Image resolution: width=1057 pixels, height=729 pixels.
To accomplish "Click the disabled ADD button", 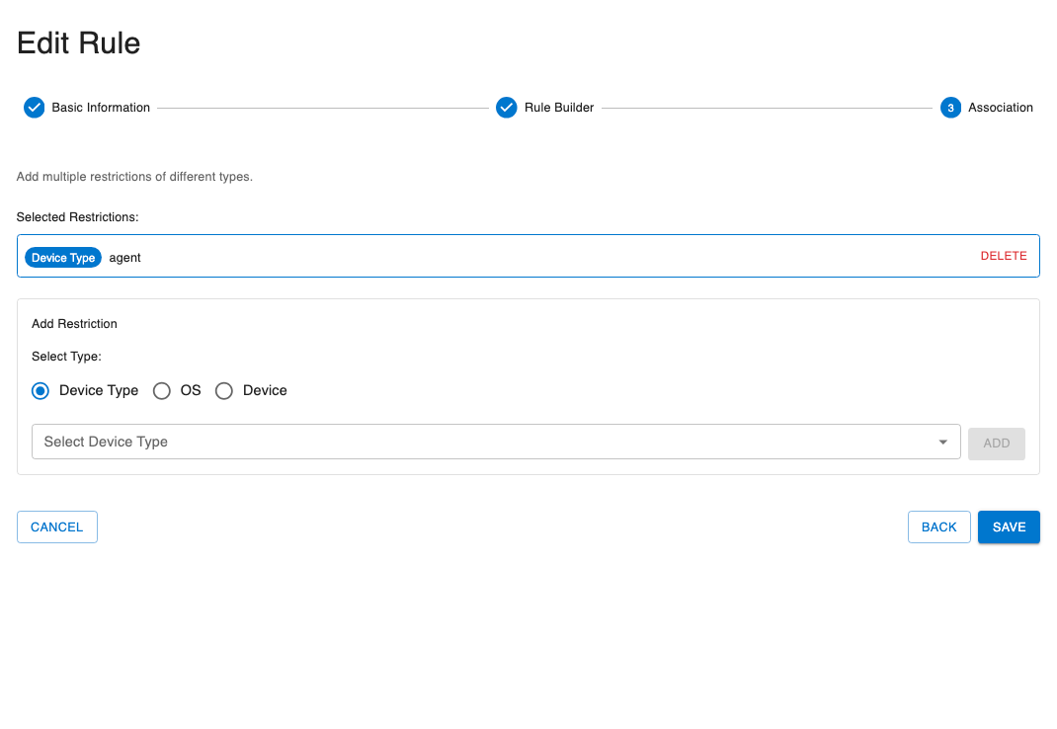I will [x=996, y=444].
